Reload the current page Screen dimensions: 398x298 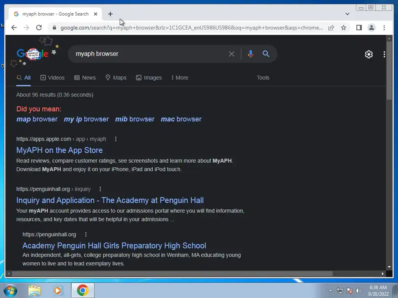(x=39, y=28)
